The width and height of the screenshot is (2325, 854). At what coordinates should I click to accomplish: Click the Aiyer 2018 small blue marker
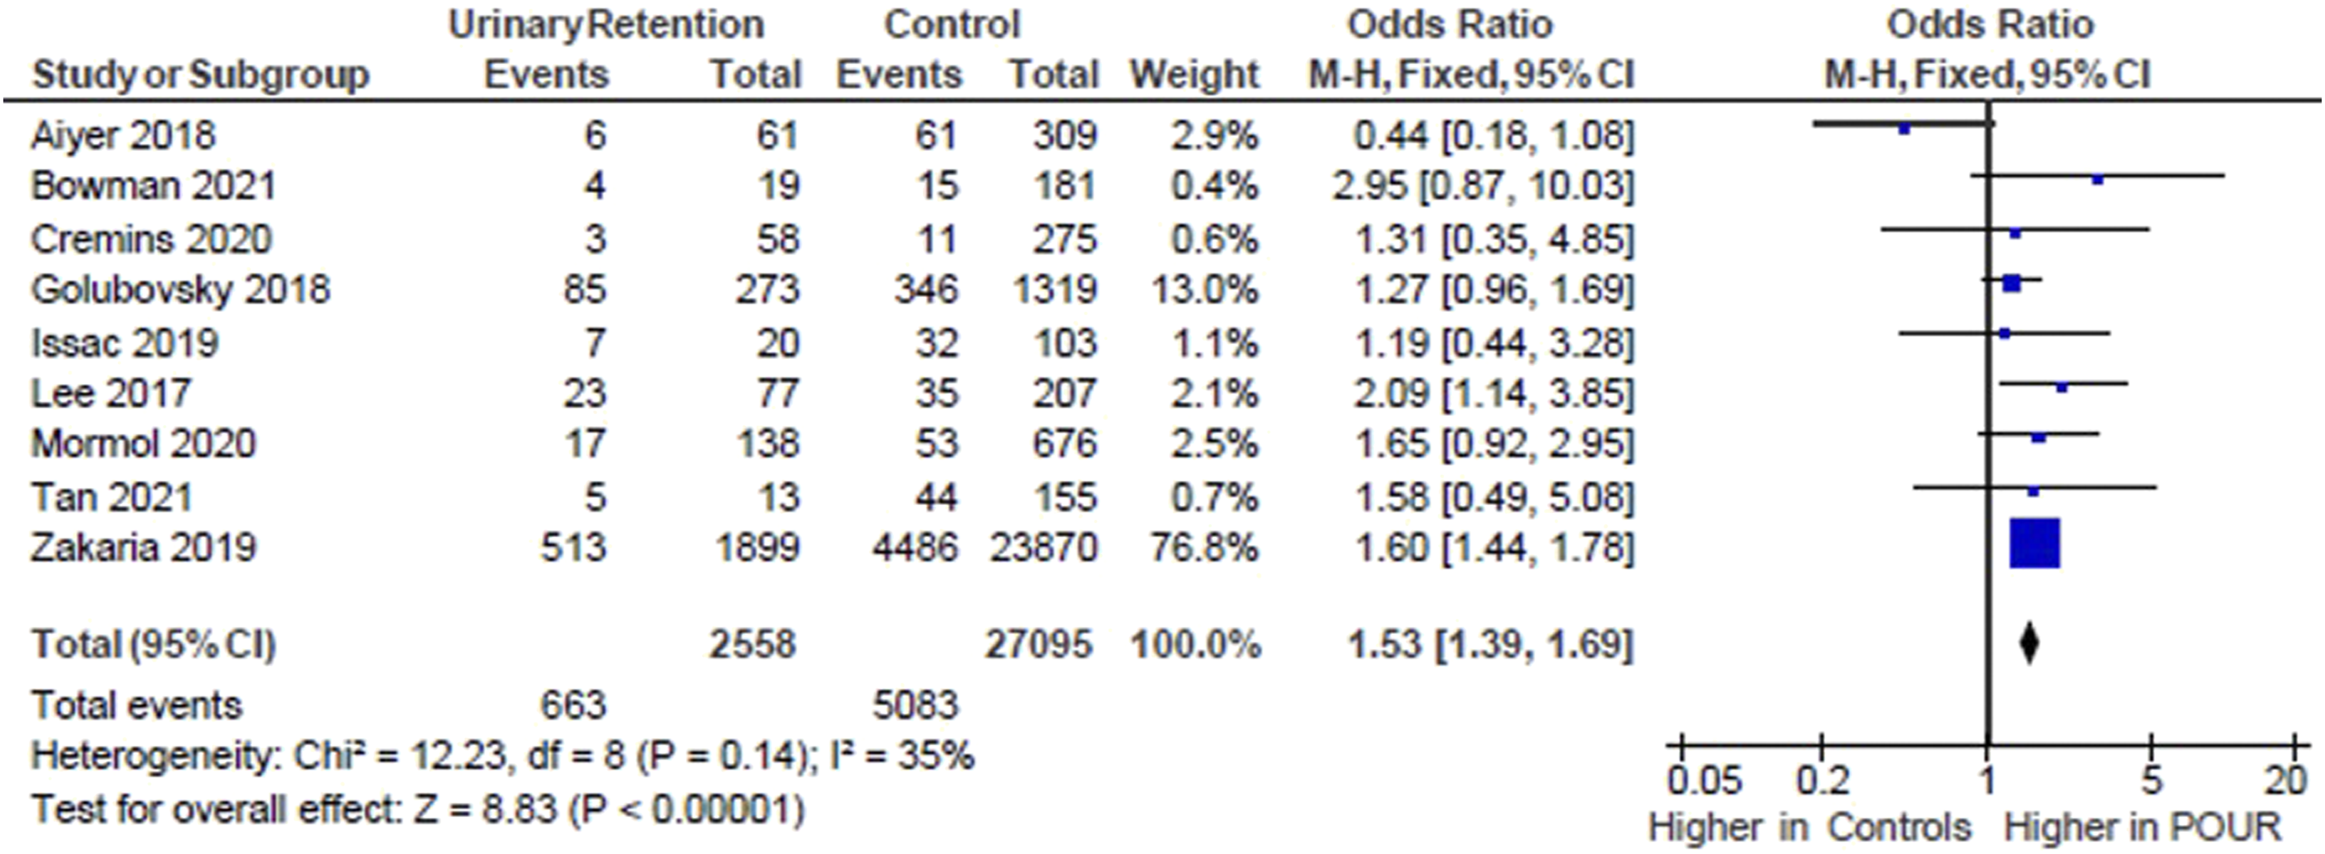coord(1904,129)
